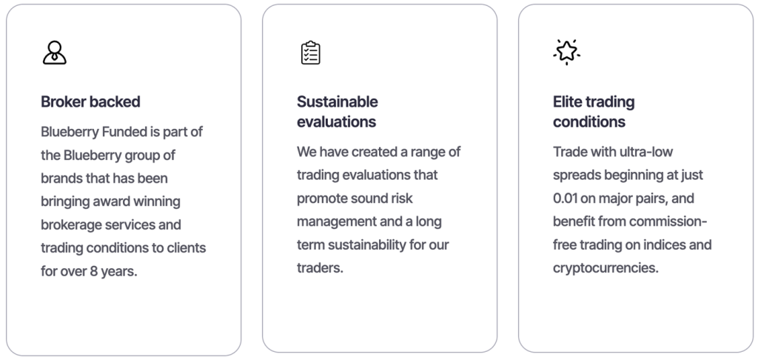758x360 pixels.
Task: Click the checklist clipboard icon
Action: [x=310, y=53]
